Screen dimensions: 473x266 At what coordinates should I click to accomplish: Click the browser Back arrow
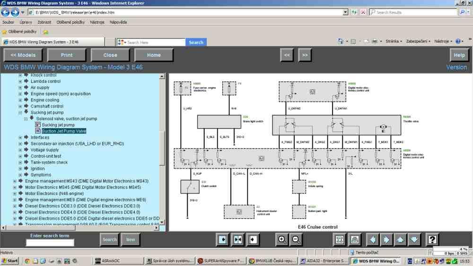pyautogui.click(x=5, y=12)
